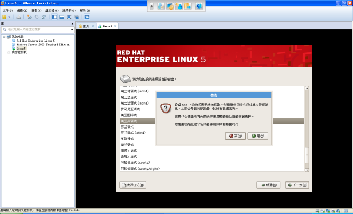The width and height of the screenshot is (353, 214).
Task: Take a snapshot using the snapshot icon
Action: (29, 17)
